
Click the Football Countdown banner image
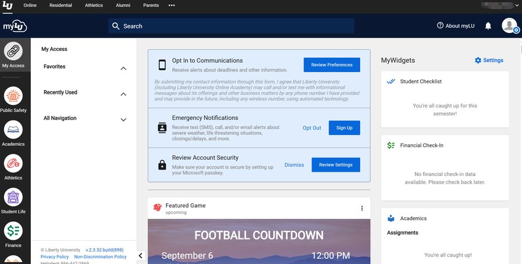coord(259,241)
